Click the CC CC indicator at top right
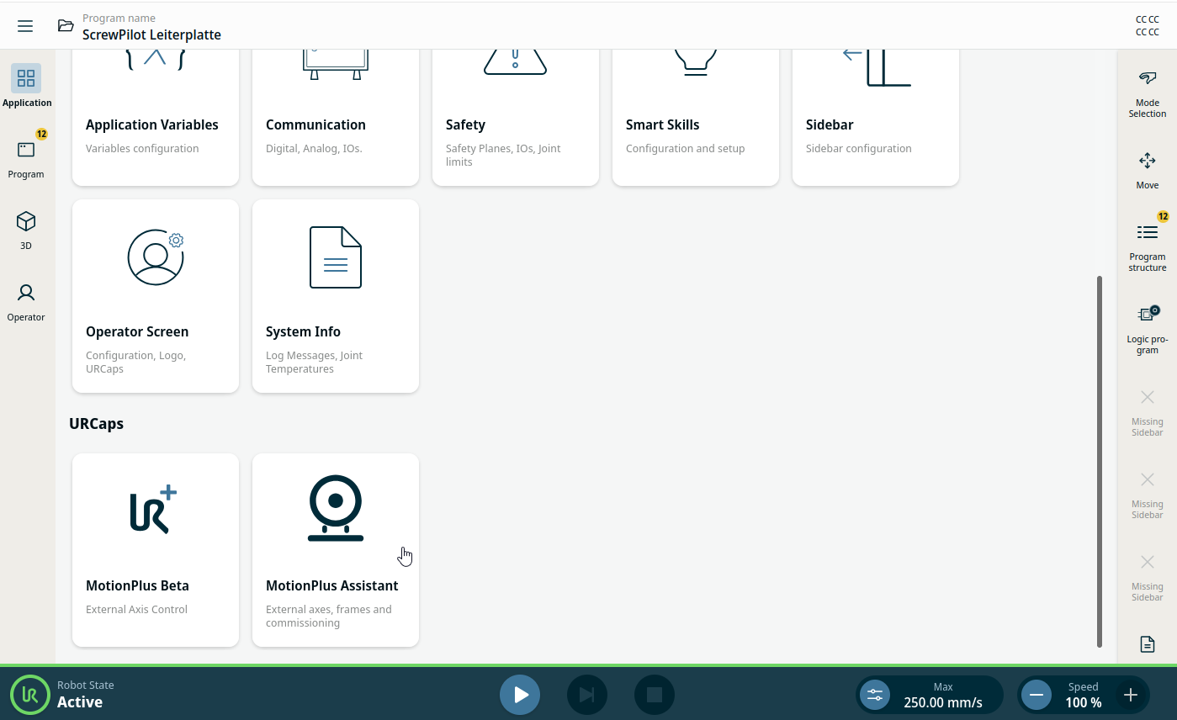The image size is (1177, 720). click(x=1148, y=25)
